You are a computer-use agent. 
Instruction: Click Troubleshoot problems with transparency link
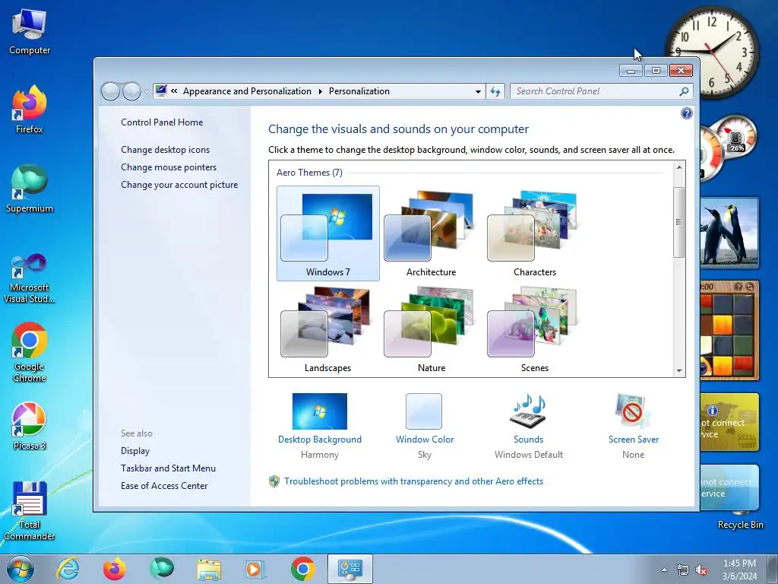click(x=413, y=481)
